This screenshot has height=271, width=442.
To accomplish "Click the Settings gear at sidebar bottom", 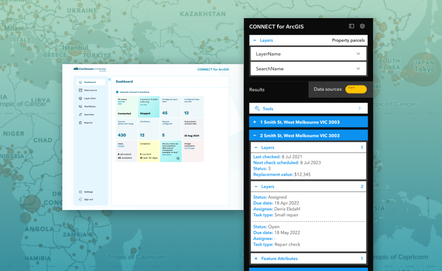I will (80, 192).
